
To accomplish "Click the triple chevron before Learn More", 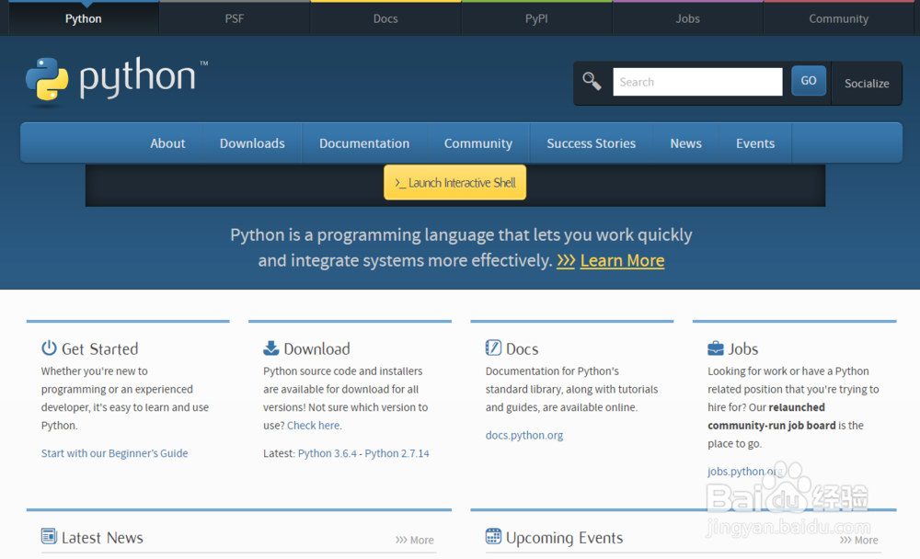I will tap(566, 260).
